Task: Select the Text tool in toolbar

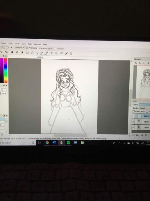Action: pos(52,53)
